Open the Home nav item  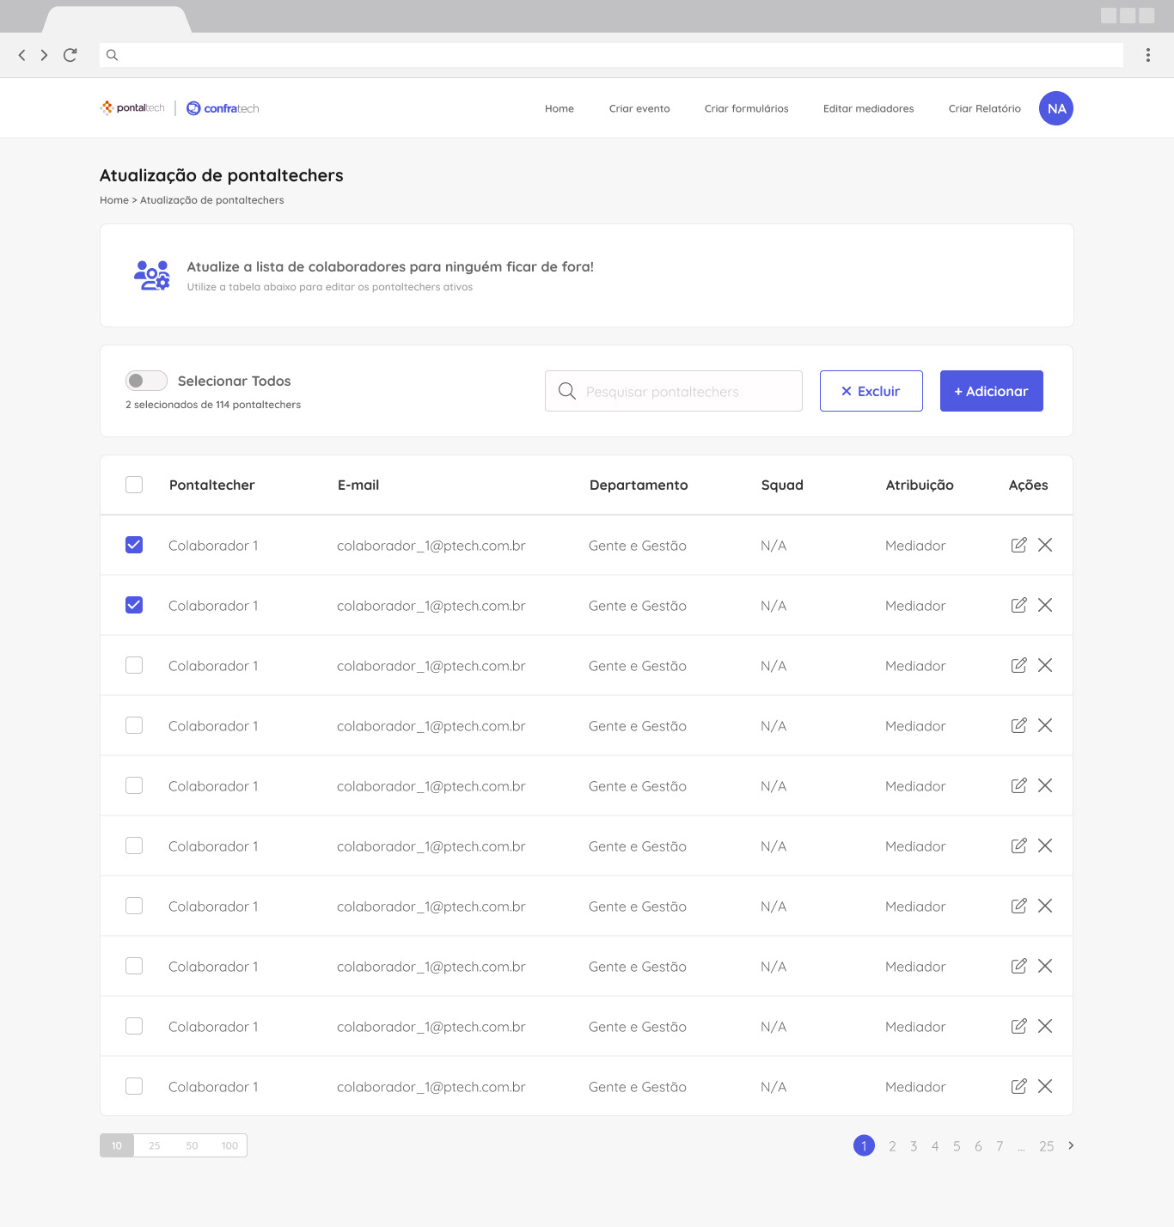pyautogui.click(x=559, y=108)
